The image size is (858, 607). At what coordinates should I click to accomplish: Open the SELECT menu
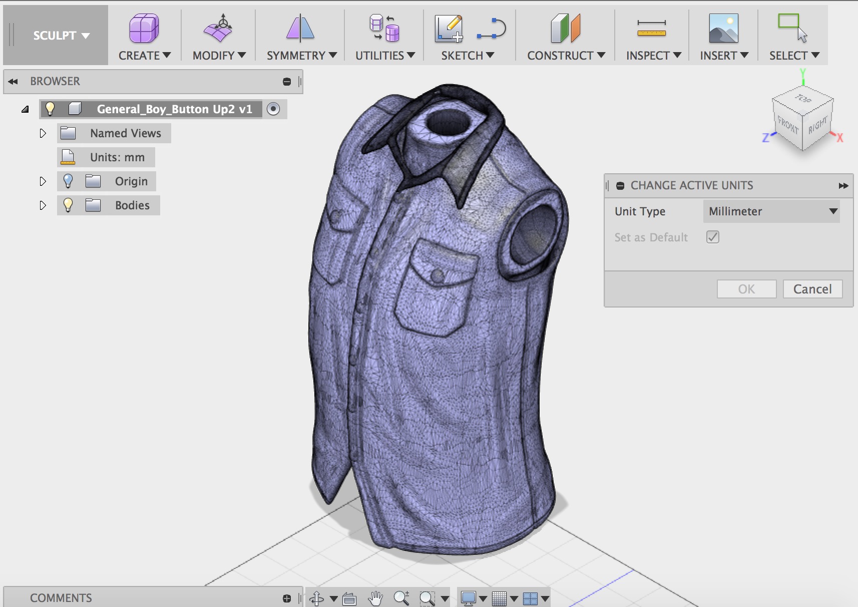793,56
